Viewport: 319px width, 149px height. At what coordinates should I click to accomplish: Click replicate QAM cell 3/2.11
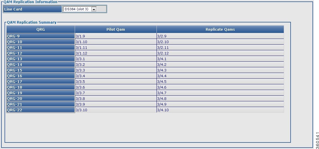[x=220, y=48]
